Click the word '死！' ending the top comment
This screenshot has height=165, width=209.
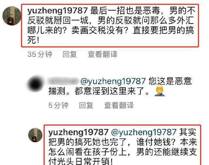point(33,40)
